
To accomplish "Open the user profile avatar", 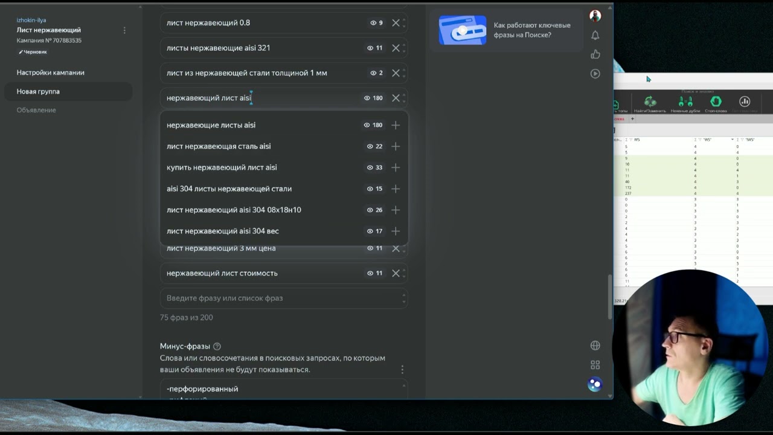I will (x=595, y=16).
